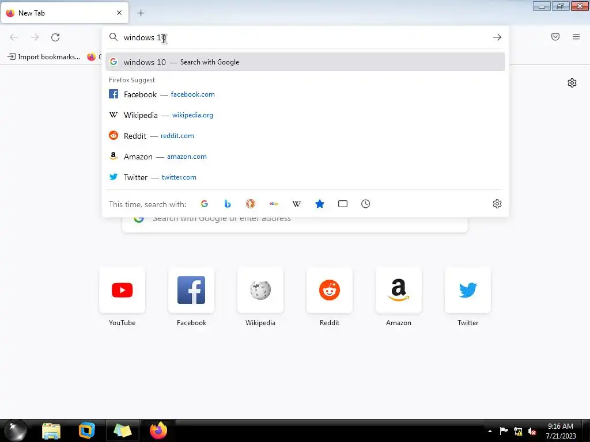Image resolution: width=590 pixels, height=442 pixels.
Task: Click in the address bar text field
Action: pyautogui.click(x=305, y=37)
